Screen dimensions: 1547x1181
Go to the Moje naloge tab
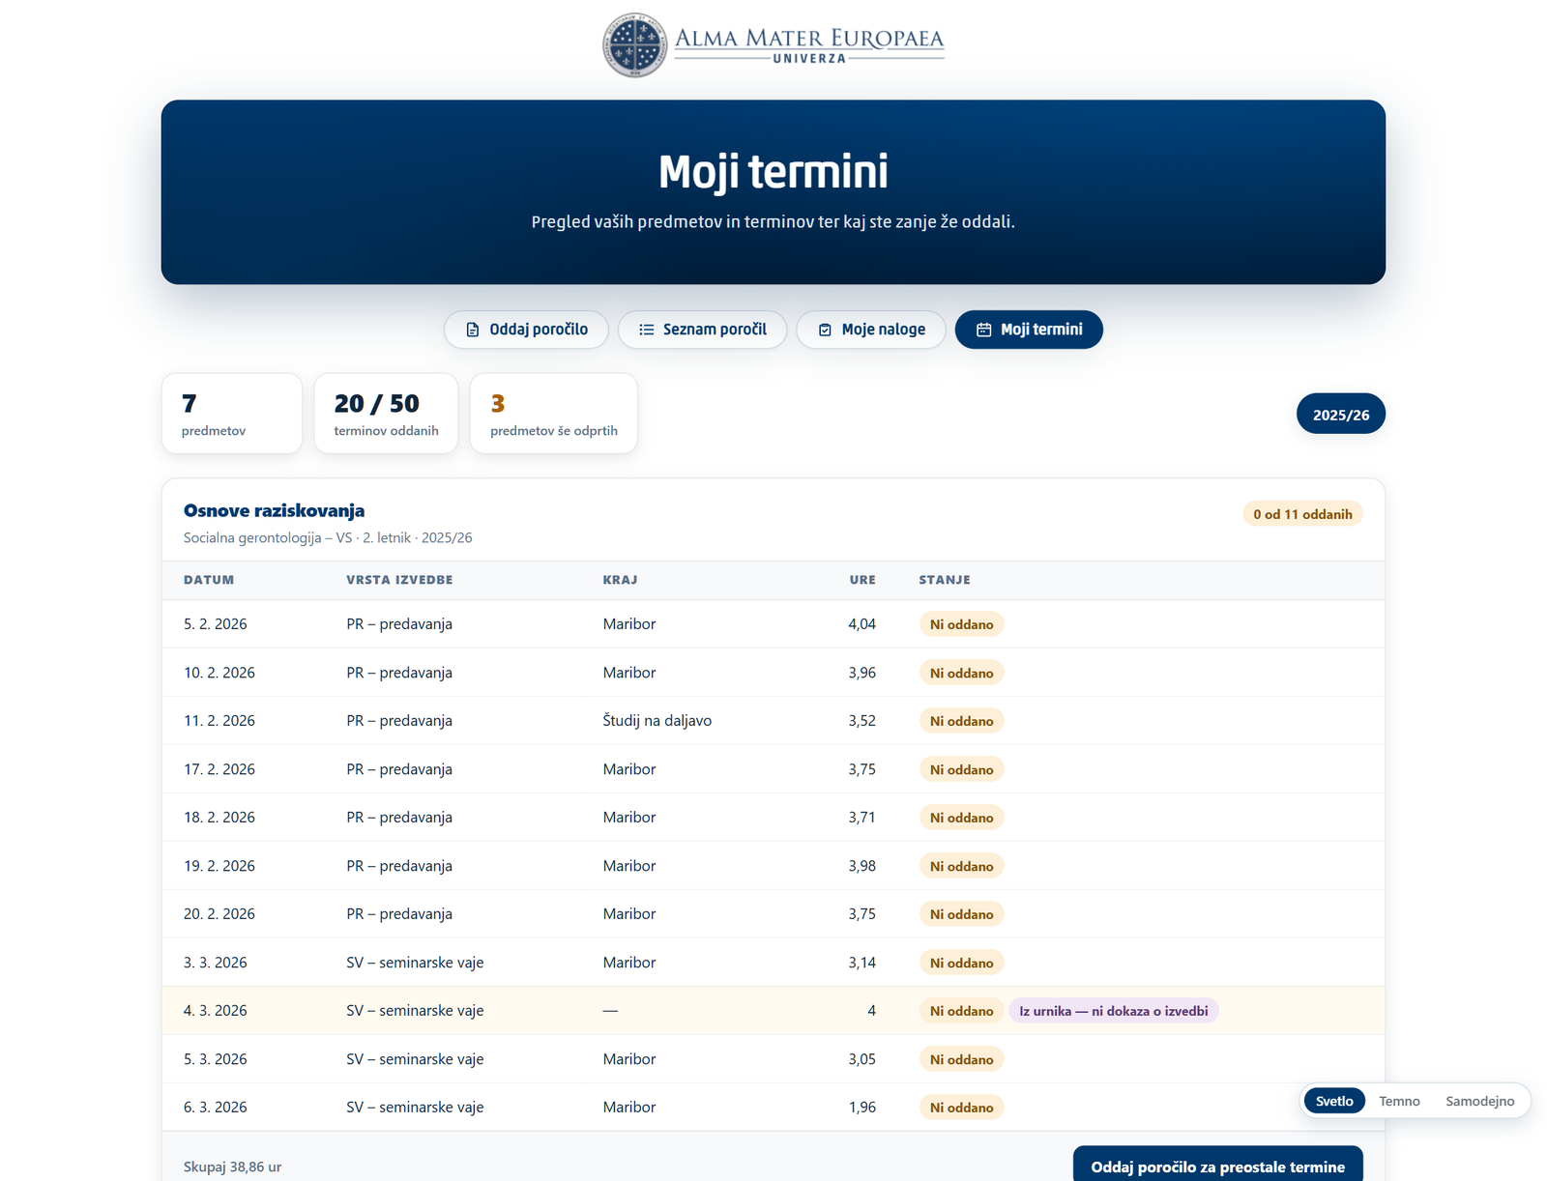tap(870, 330)
